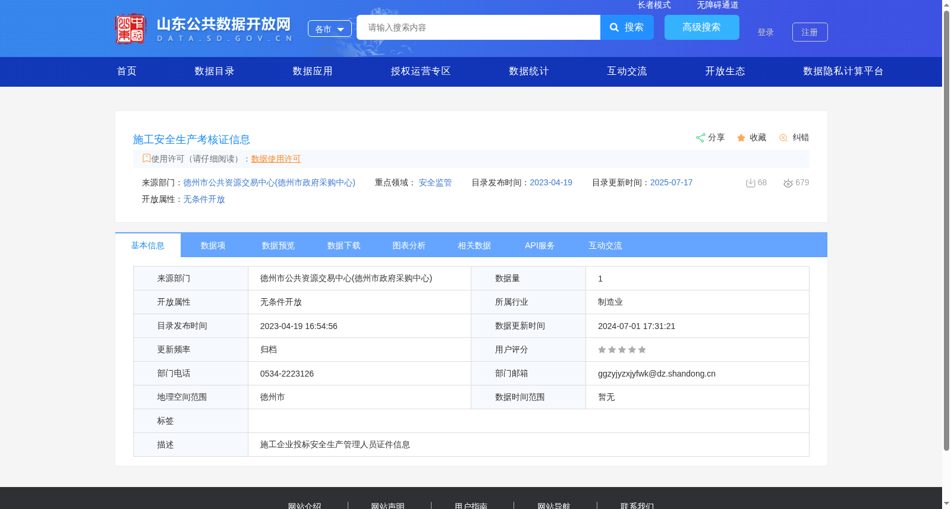Click the 登录 login link
The height and width of the screenshot is (509, 951).
tap(766, 32)
